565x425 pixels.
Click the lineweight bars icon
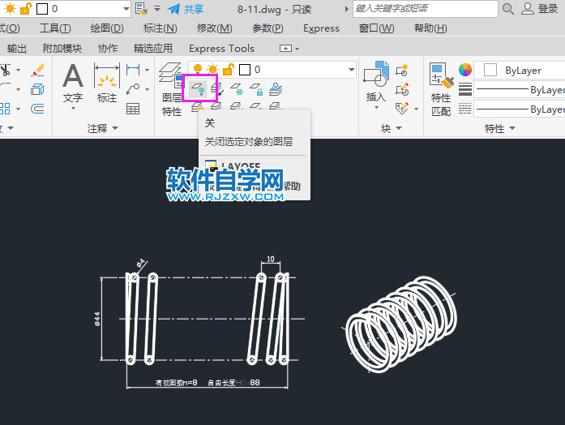(x=465, y=89)
